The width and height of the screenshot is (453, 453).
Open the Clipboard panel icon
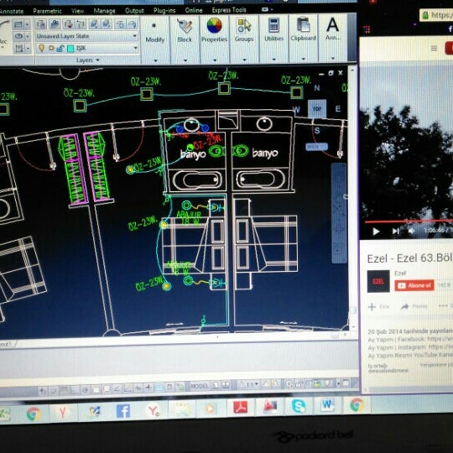click(x=303, y=25)
